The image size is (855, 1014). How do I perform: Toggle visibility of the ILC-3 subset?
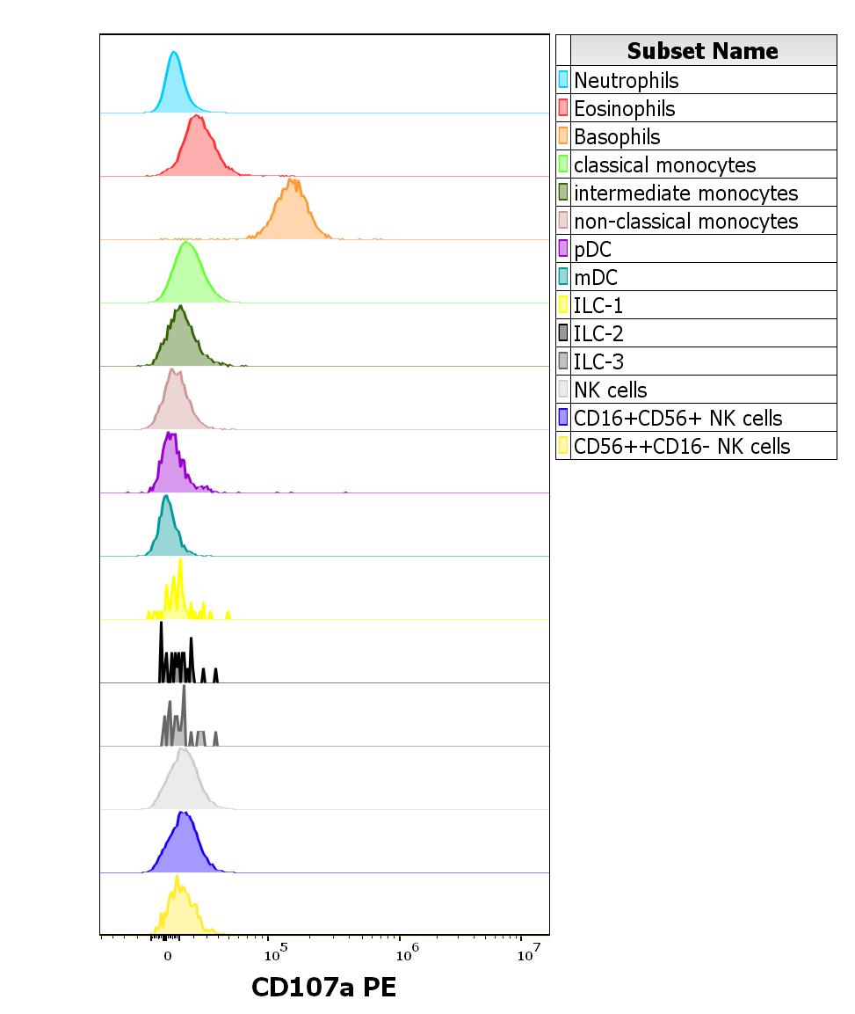pos(565,361)
